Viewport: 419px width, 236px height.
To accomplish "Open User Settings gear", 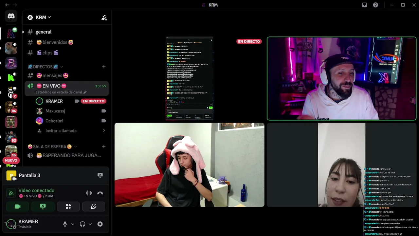I will coord(100,224).
